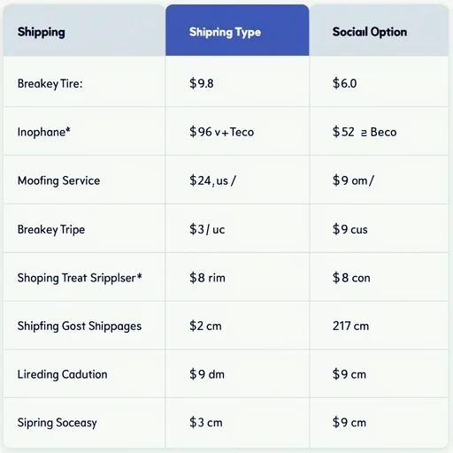Select the Lireding Cadution row label
Viewport: 453px width, 453px height.
coord(62,374)
